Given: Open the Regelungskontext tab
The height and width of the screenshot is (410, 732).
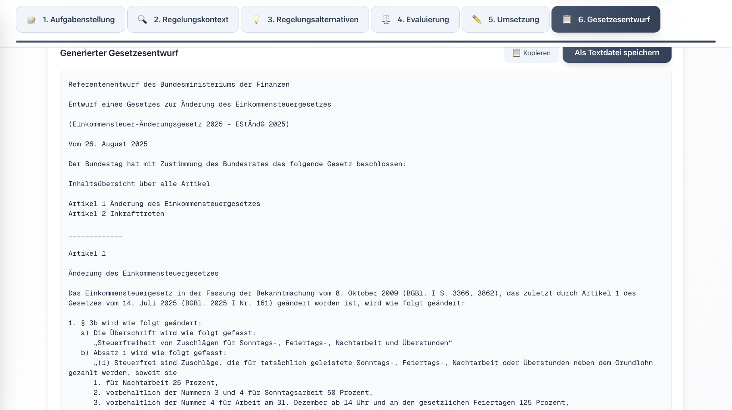Looking at the screenshot, I should tap(183, 19).
